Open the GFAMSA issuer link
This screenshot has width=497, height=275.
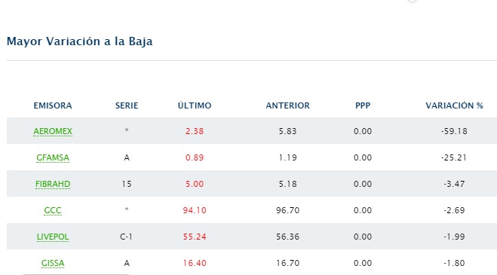(53, 157)
